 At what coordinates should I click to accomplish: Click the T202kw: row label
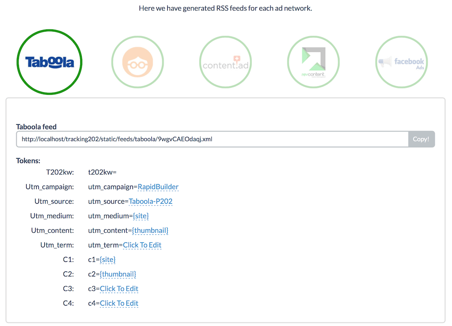pos(60,172)
